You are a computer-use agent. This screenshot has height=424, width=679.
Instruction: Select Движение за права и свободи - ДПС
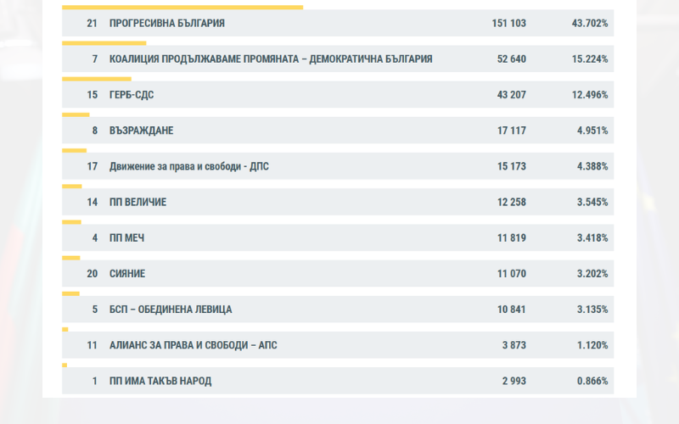pos(189,166)
